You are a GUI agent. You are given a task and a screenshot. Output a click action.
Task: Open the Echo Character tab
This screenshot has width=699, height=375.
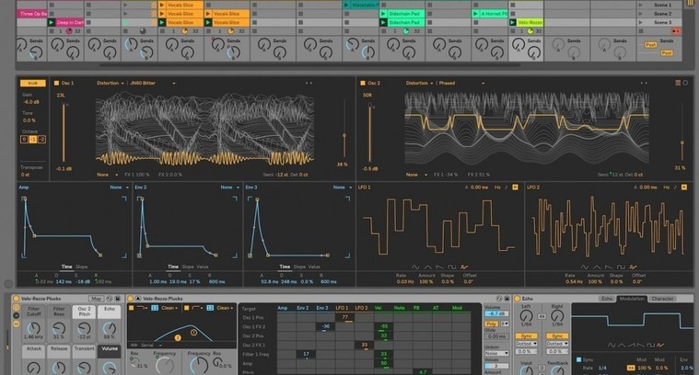(662, 299)
